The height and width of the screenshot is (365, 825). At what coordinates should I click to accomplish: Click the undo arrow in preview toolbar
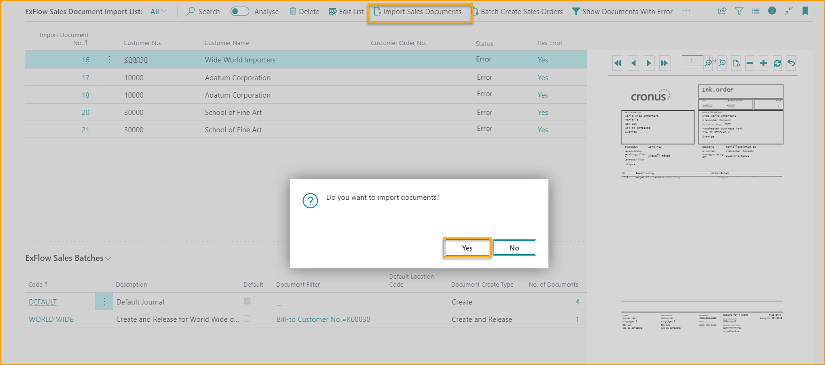click(791, 63)
